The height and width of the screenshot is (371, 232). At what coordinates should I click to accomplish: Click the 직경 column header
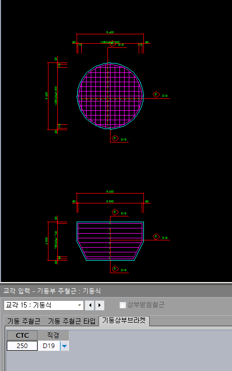point(53,335)
